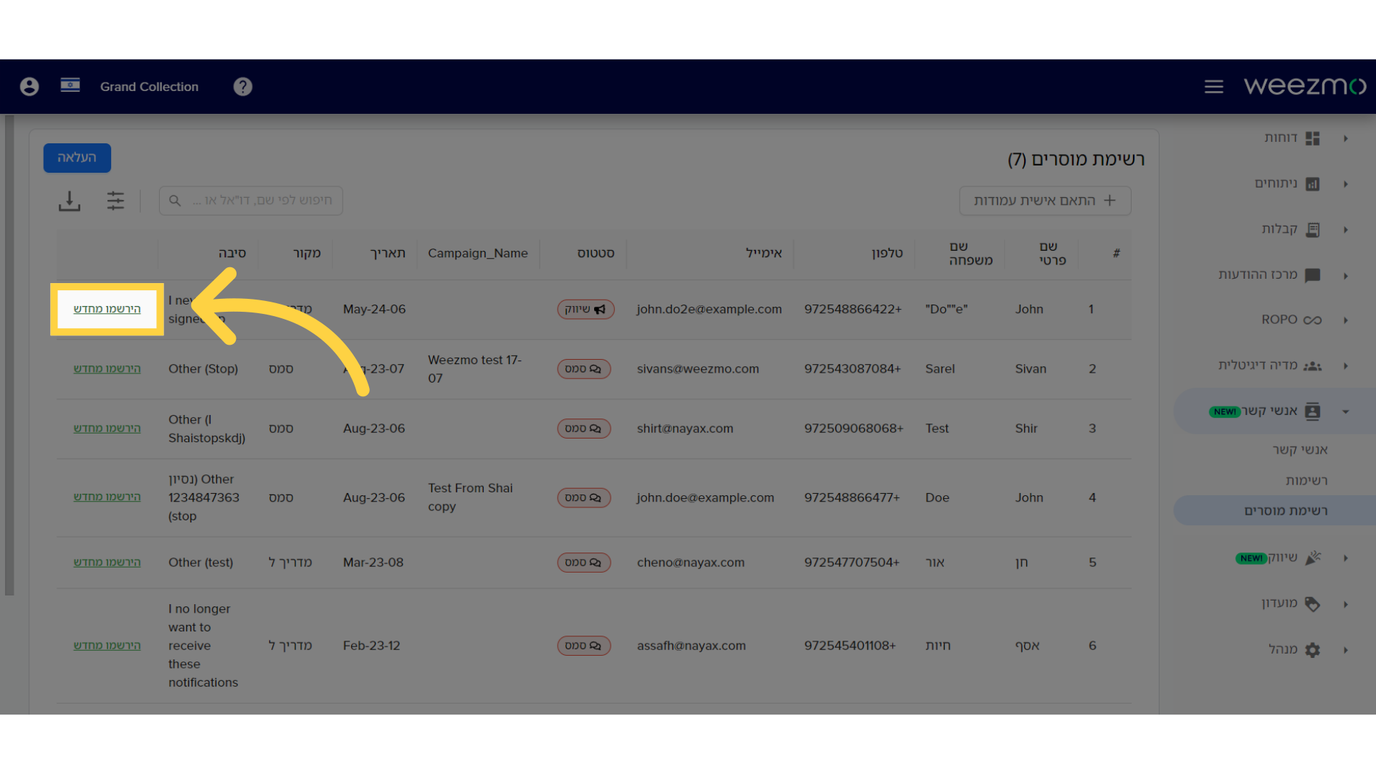Image resolution: width=1376 pixels, height=774 pixels.
Task: Select the רשימת מוסרים menu item
Action: click(1276, 511)
